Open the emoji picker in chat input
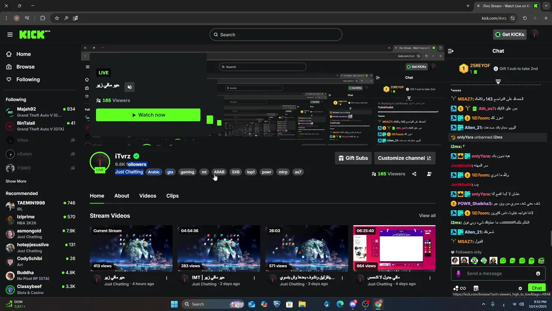Viewport: 552px width, 311px height. coord(538,273)
